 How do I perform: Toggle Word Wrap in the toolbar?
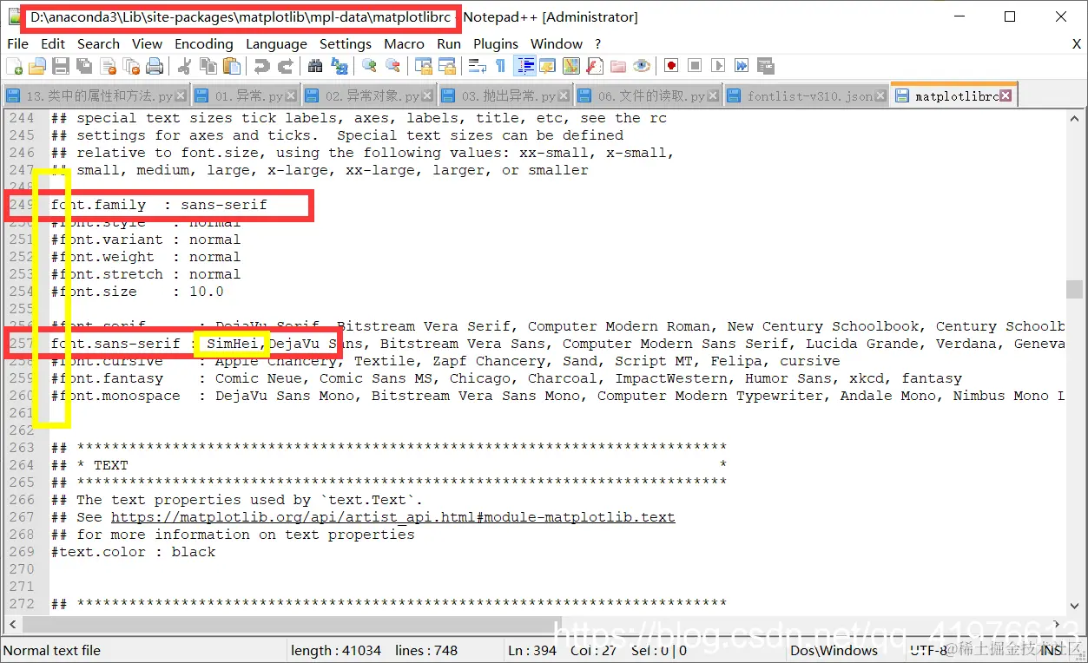click(477, 66)
